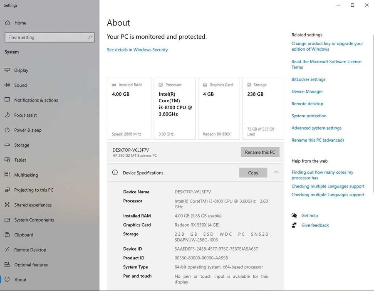Screen dimensions: 374x291
Task: Open See details in Windows Security
Action: coord(137,49)
